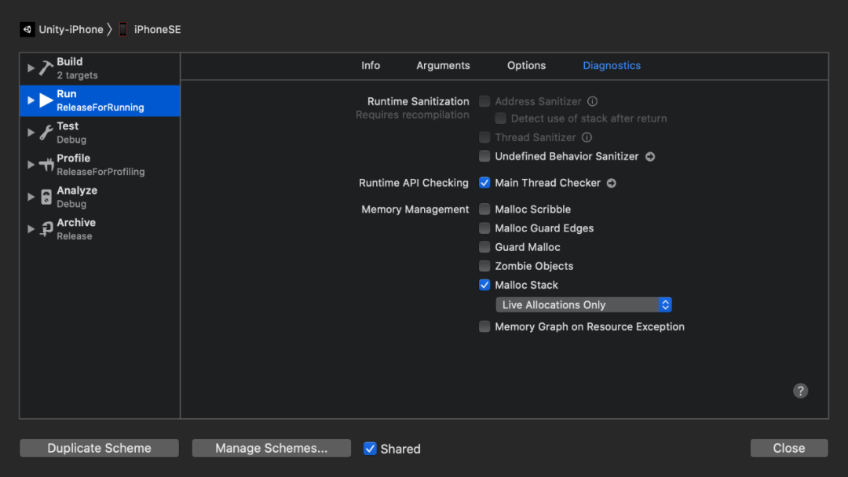848x477 pixels.
Task: Click the Address Sanitizer info icon
Action: (x=593, y=101)
